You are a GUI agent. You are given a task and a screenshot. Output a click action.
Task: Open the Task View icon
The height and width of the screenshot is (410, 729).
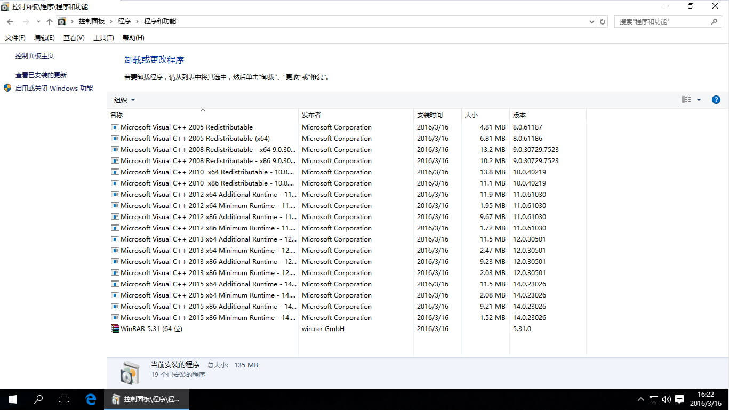(x=64, y=399)
